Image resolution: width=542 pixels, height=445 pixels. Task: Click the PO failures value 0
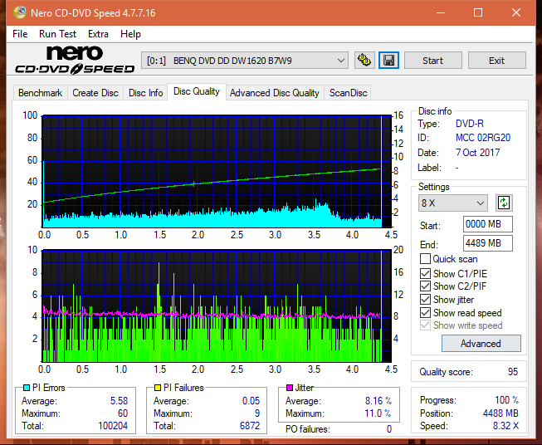coord(389,429)
